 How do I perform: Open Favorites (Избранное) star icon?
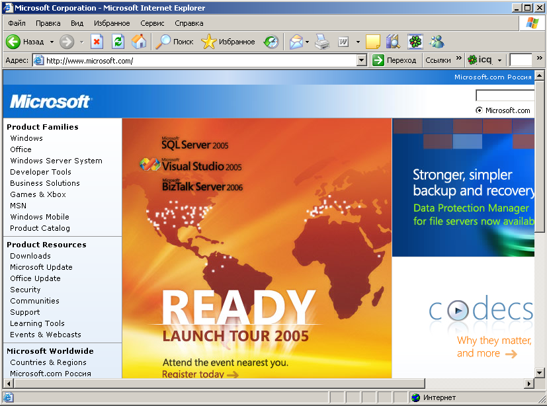208,42
